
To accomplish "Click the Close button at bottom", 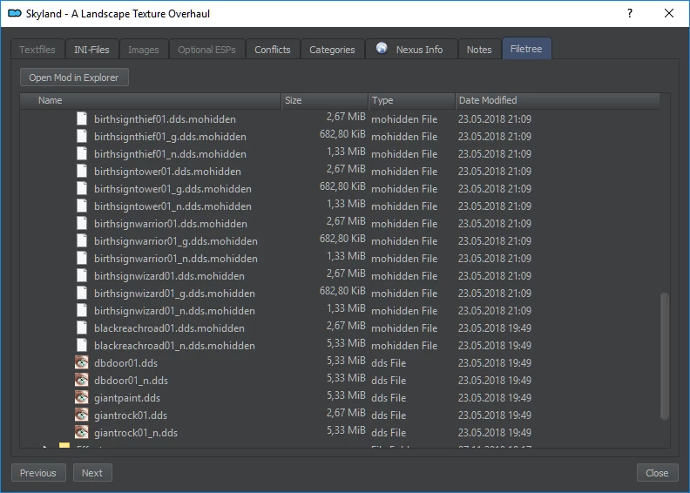I will [657, 473].
